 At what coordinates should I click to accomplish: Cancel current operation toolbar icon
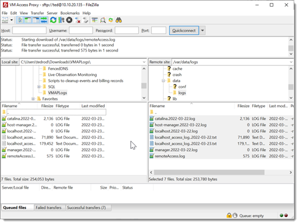69,20
